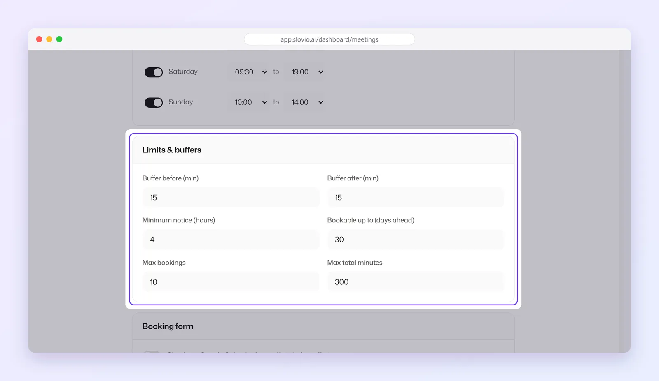
Task: Toggle the Saturday availability switch
Action: point(154,72)
